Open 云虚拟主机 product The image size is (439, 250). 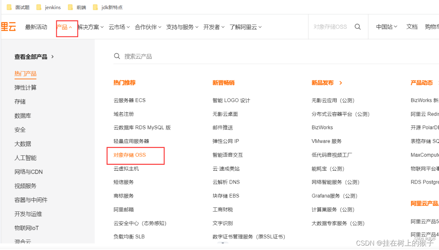click(x=126, y=169)
